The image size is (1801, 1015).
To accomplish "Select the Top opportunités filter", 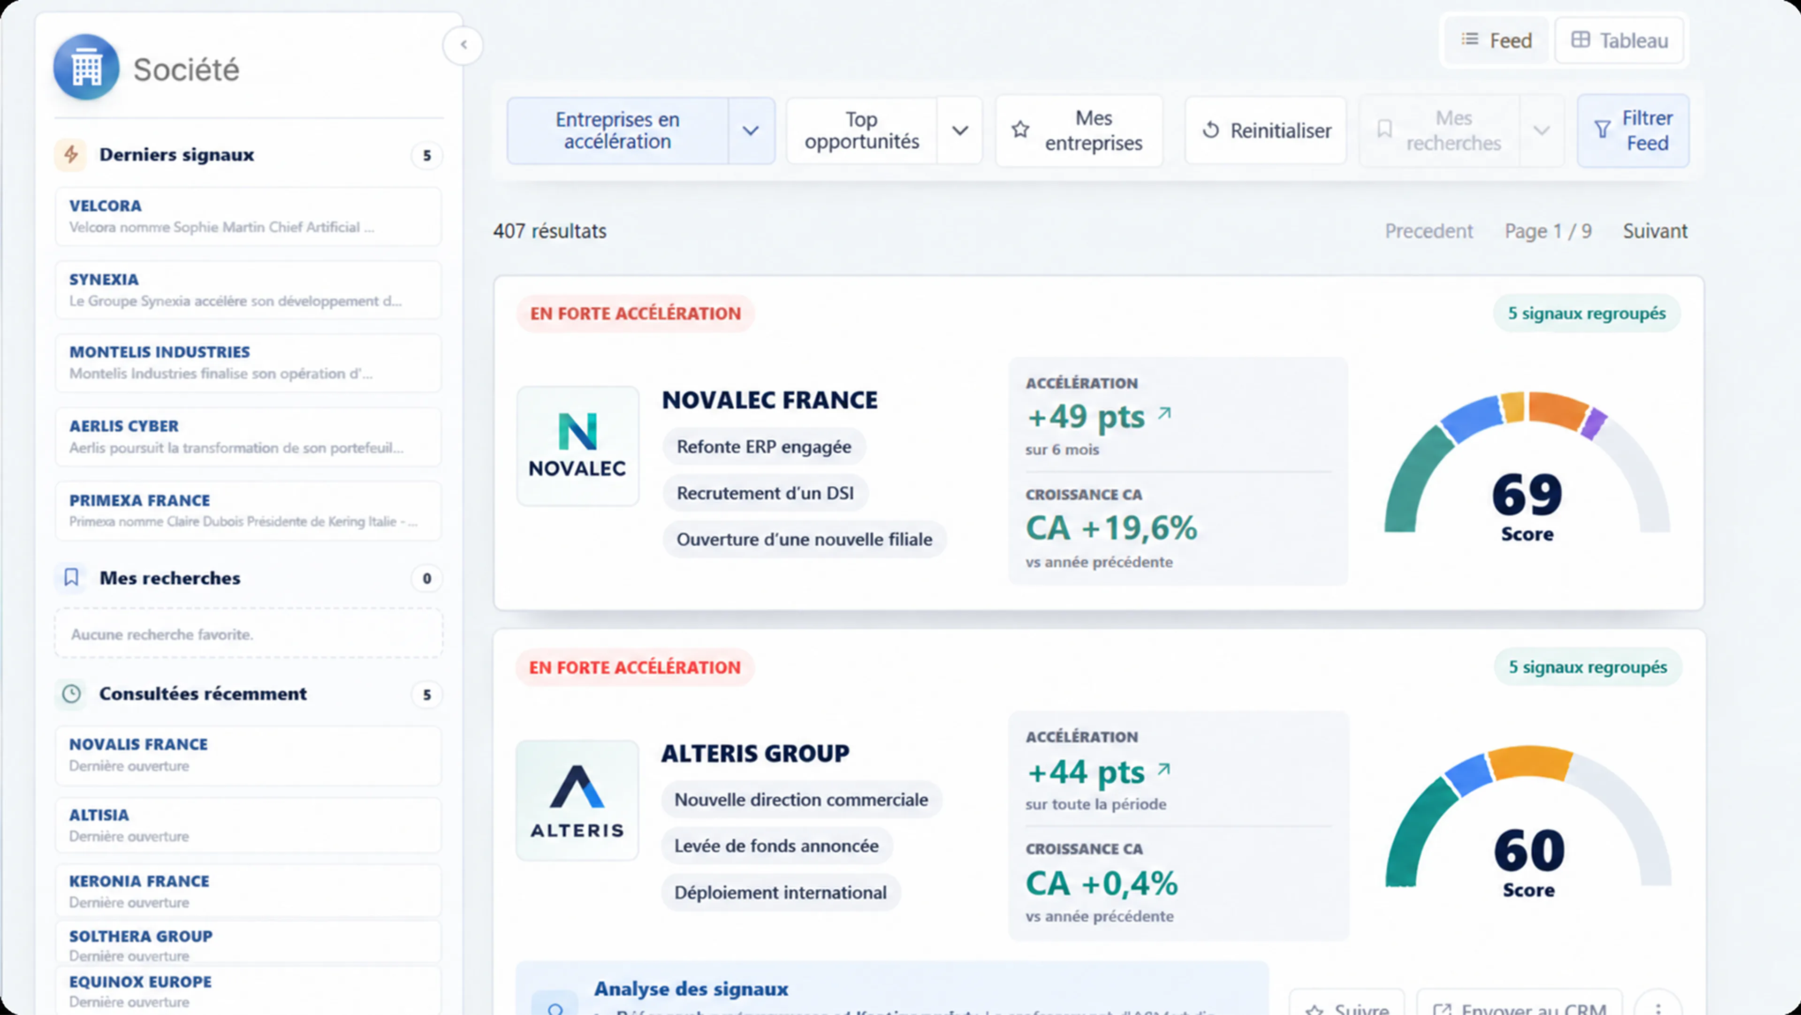I will pyautogui.click(x=861, y=131).
